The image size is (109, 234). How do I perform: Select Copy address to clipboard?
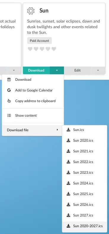[33, 101]
